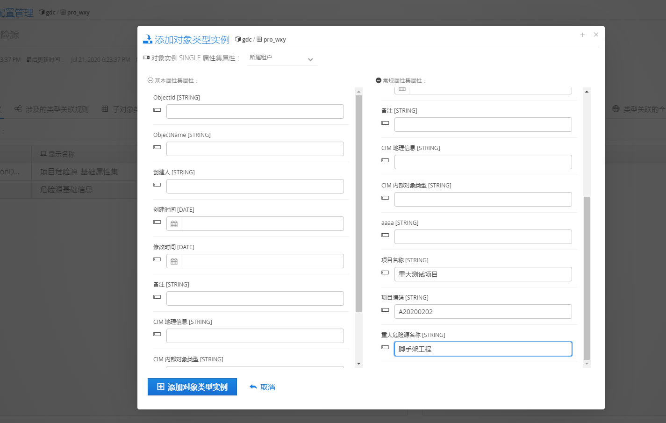The image size is (666, 423).
Task: Close the 添加对象类型实例 dialog
Action: coord(596,35)
